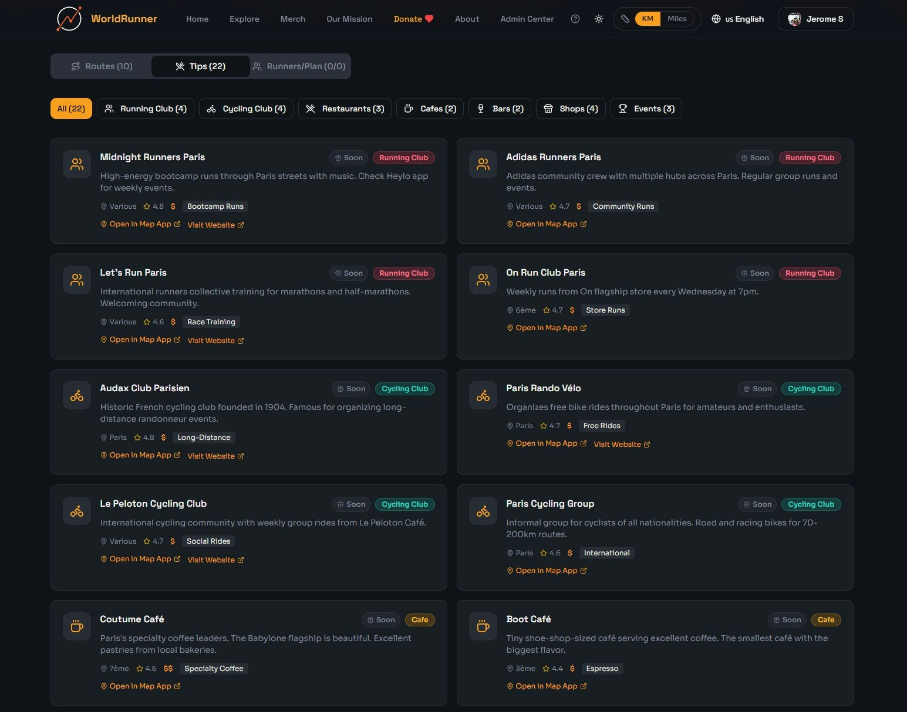Click Running Club tag on Adidas Runners Paris
This screenshot has height=712, width=907.
[x=810, y=158]
